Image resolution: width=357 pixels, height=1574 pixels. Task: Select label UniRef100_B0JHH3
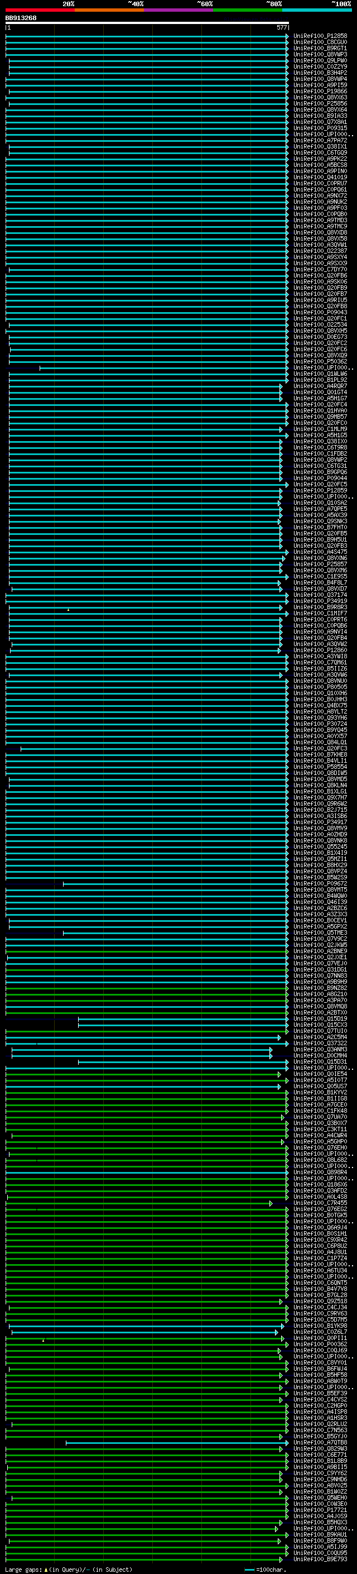(x=320, y=700)
